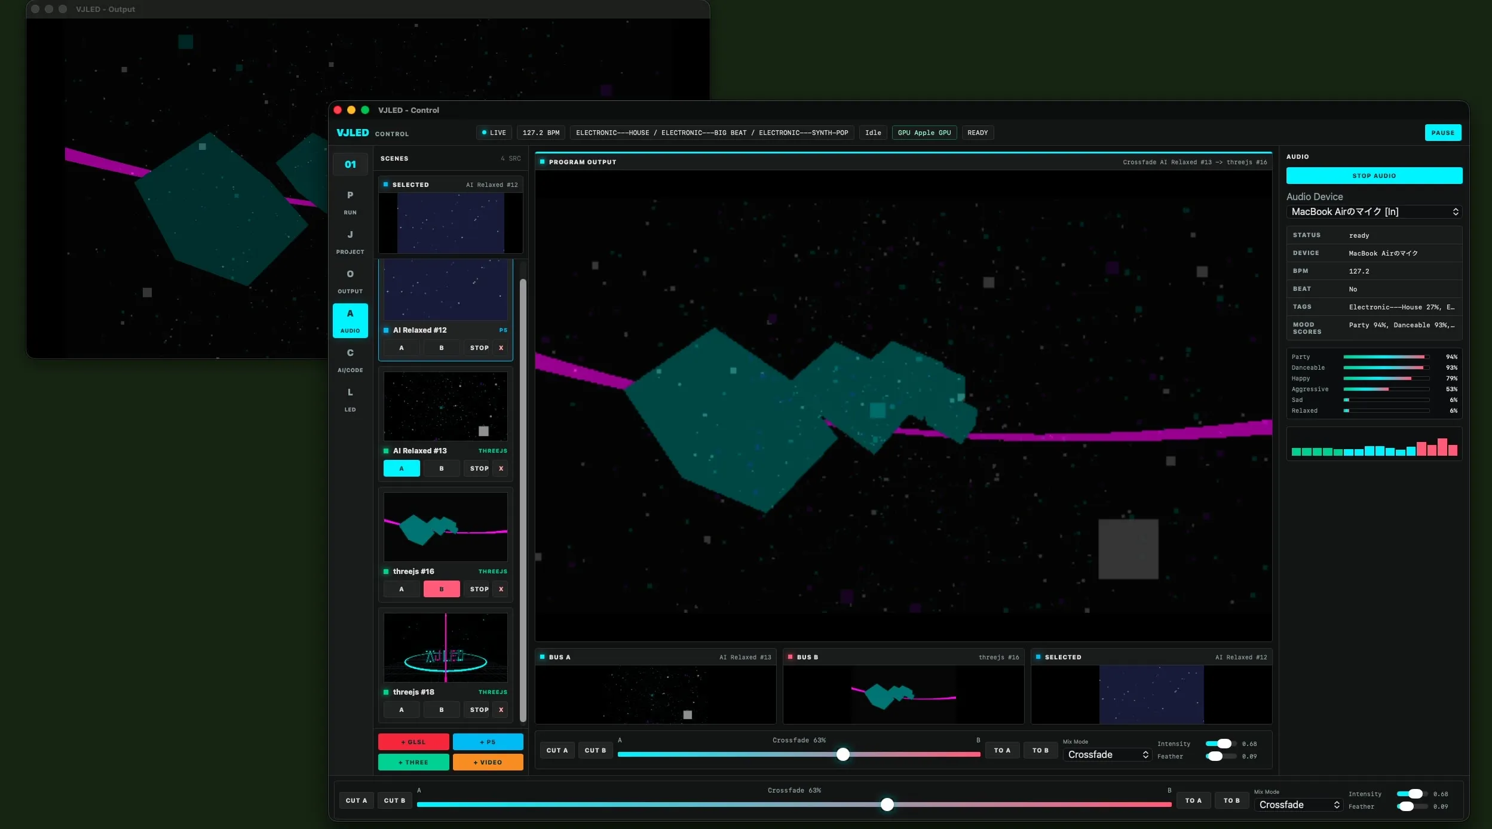Screen dimensions: 1492x829
Task: Remove AI Relaxed #13 scene with X
Action: point(501,468)
